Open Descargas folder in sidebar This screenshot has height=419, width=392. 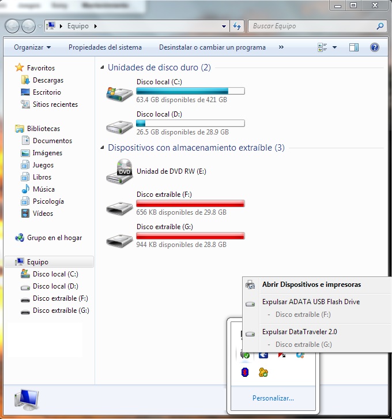click(x=48, y=80)
